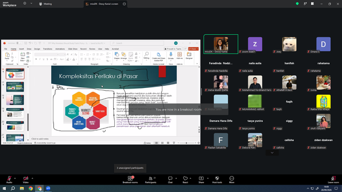Select missDK - Dessy Kania video tile
Image resolution: width=342 pixels, height=192 pixels.
221,44
